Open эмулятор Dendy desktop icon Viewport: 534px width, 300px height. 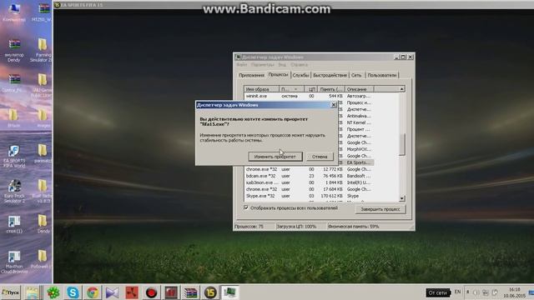pyautogui.click(x=14, y=50)
